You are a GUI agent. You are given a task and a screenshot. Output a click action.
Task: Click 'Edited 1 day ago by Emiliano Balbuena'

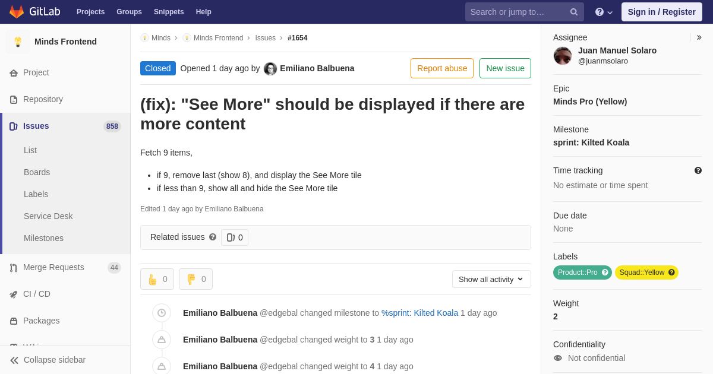202,209
